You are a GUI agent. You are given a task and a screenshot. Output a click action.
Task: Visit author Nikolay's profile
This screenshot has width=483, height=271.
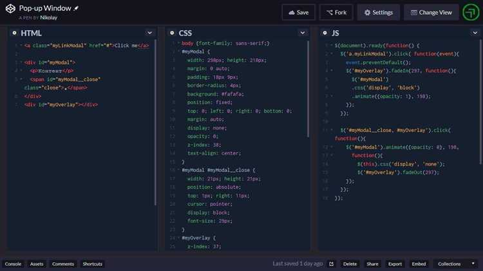pos(49,17)
